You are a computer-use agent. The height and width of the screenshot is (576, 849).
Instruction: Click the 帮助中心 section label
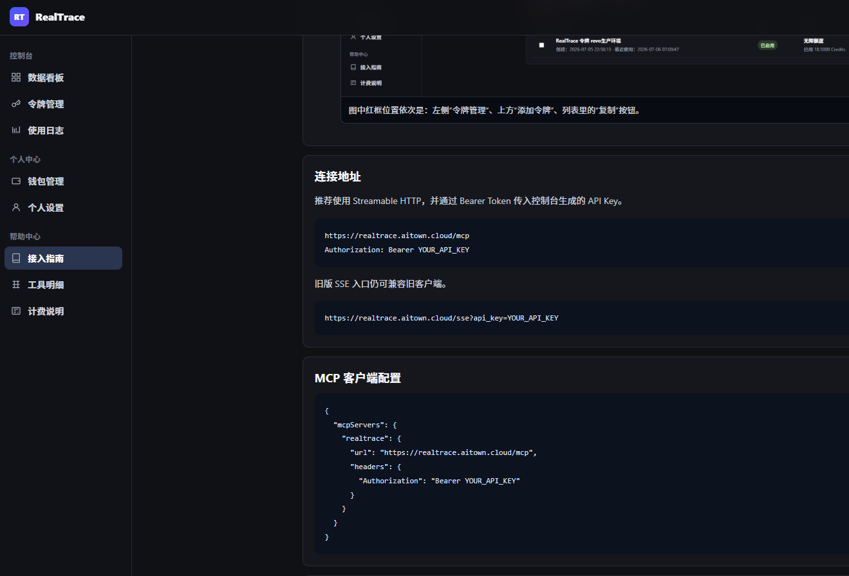click(25, 236)
